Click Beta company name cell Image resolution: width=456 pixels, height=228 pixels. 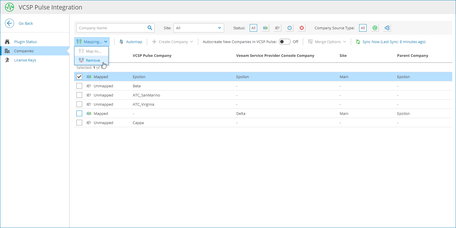(137, 86)
